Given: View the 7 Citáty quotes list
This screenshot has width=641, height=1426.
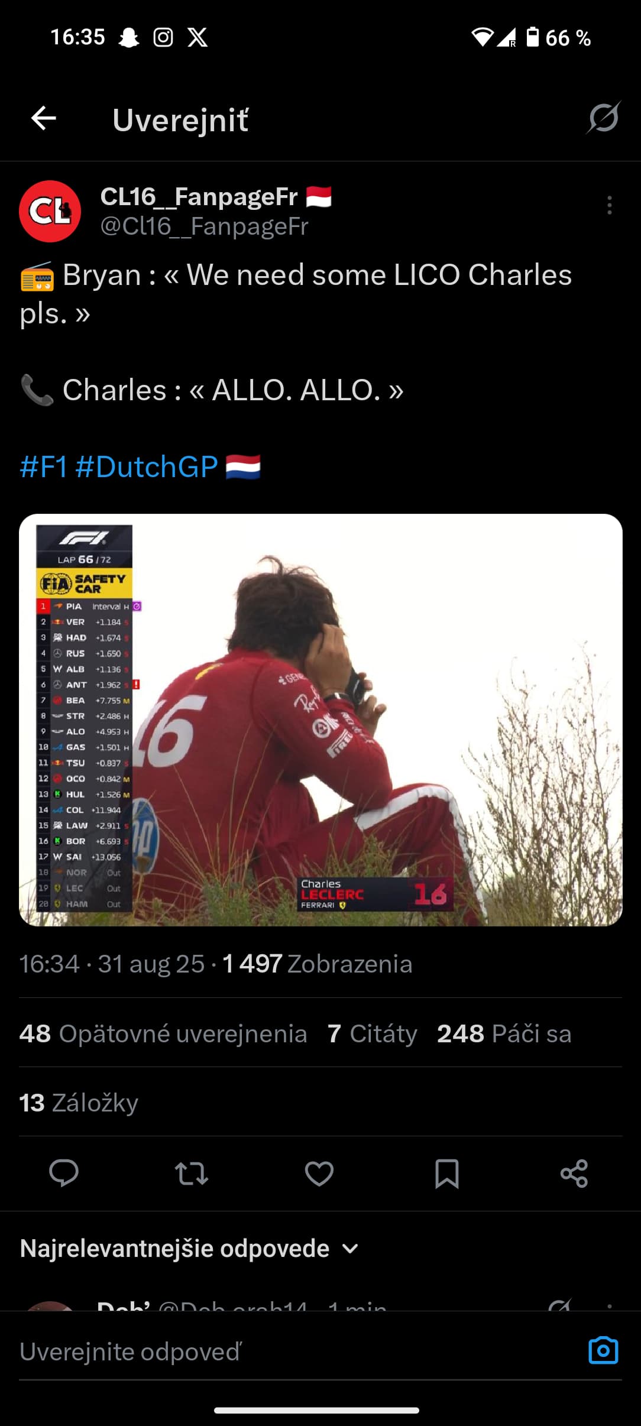Looking at the screenshot, I should pyautogui.click(x=373, y=1033).
